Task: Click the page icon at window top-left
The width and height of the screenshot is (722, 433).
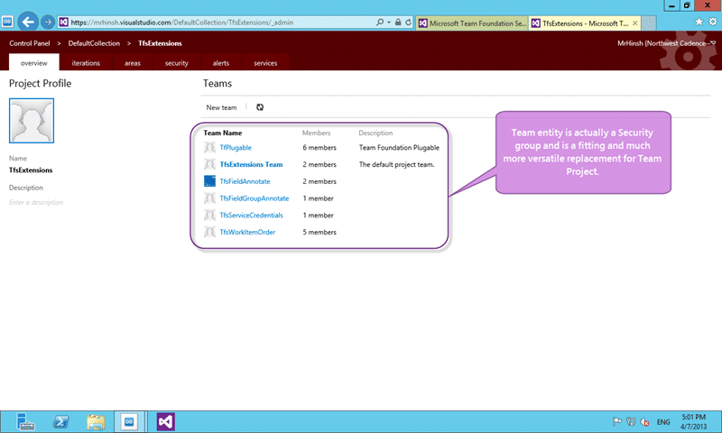Action: coord(7,22)
